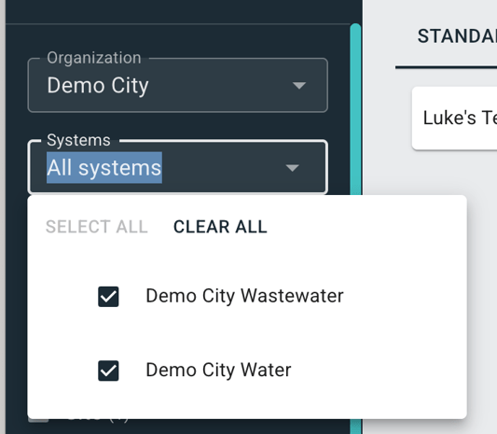Uncheck the Demo City Wastewater checkbox
The width and height of the screenshot is (497, 434).
tap(108, 297)
